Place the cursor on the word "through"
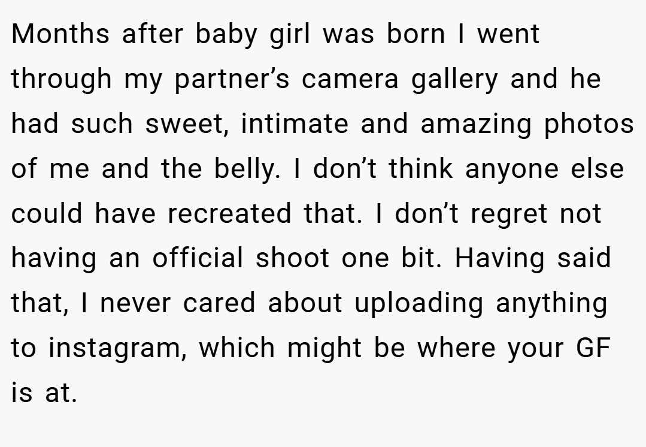Image resolution: width=646 pixels, height=447 pixels. pyautogui.click(x=62, y=80)
